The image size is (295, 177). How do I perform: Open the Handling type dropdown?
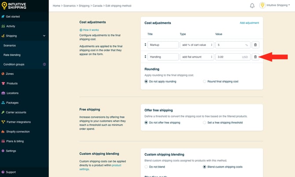click(197, 57)
